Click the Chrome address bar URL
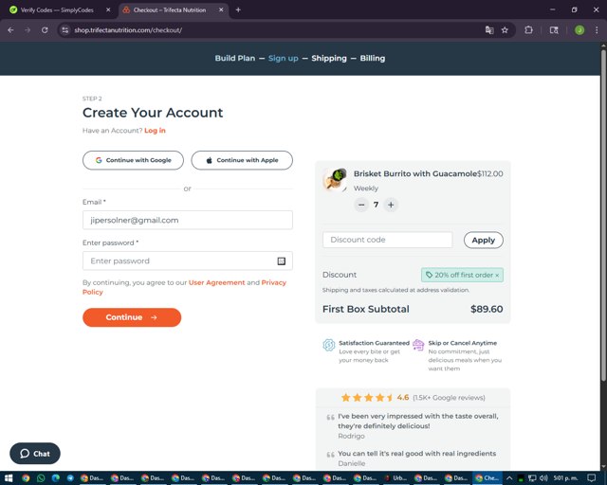 click(x=128, y=30)
